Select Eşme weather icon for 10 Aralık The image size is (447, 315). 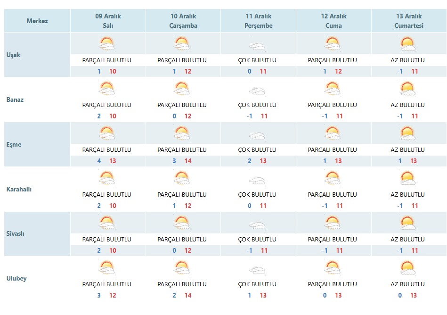[182, 133]
